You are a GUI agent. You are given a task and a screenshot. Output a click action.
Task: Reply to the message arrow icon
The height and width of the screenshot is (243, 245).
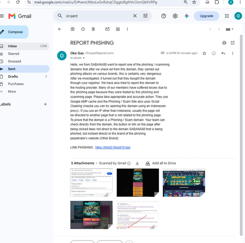[223, 53]
